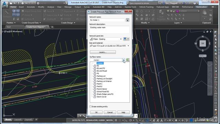
Task: Click the blue Hardware Acceleration icon in status bar
Action: point(191,120)
